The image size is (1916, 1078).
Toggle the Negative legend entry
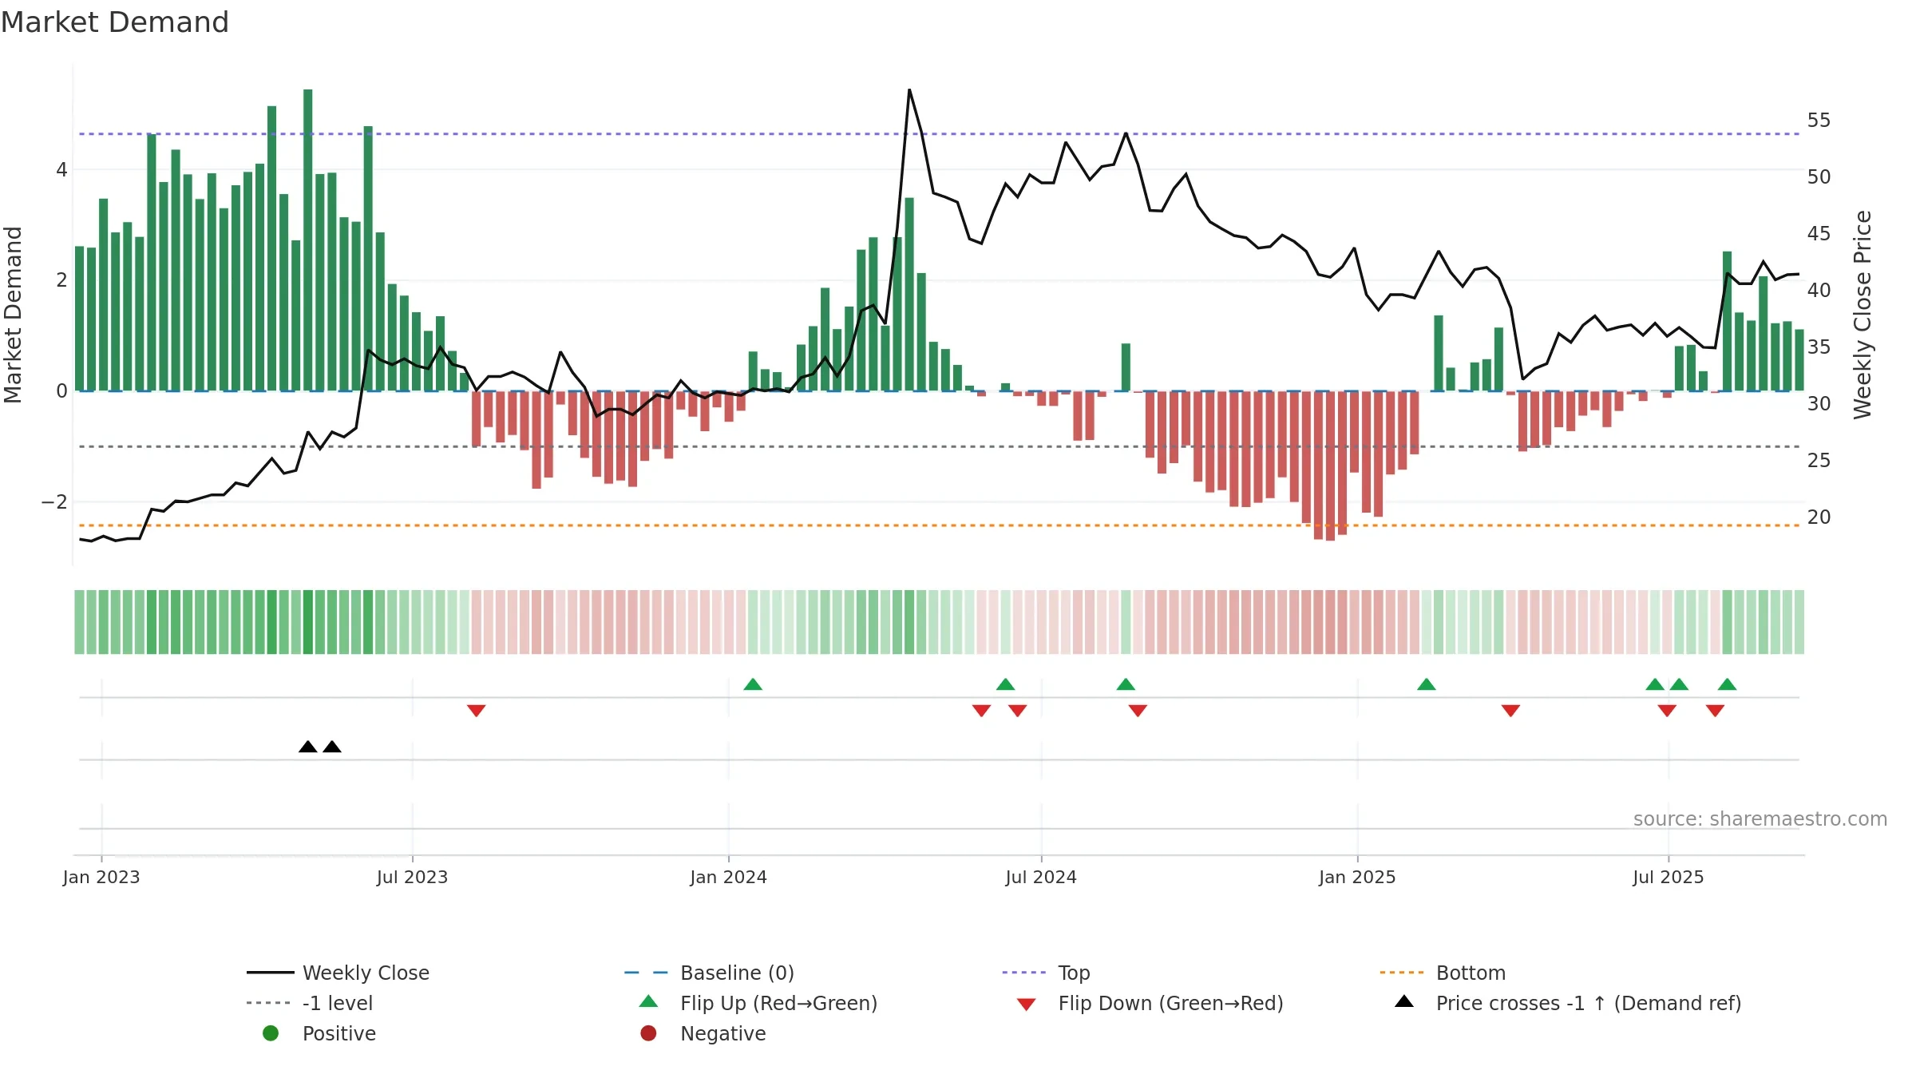click(703, 1033)
